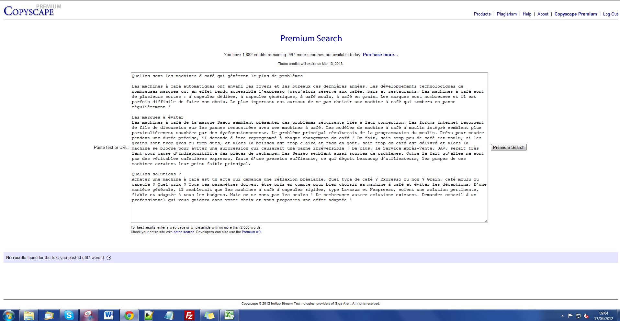Click the Log Out link

click(x=610, y=14)
